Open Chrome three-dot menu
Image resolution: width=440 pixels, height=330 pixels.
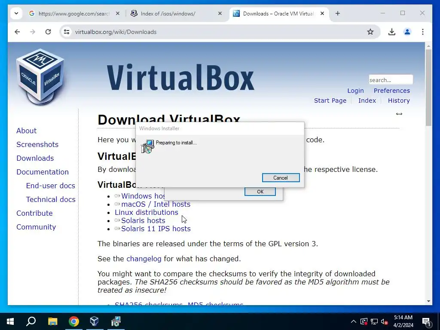point(423,32)
